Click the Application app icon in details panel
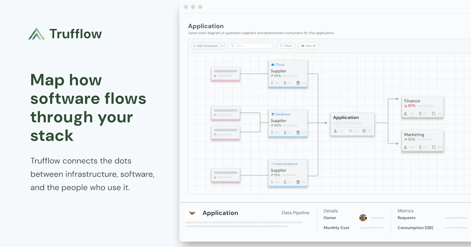This screenshot has width=471, height=247. tap(192, 213)
